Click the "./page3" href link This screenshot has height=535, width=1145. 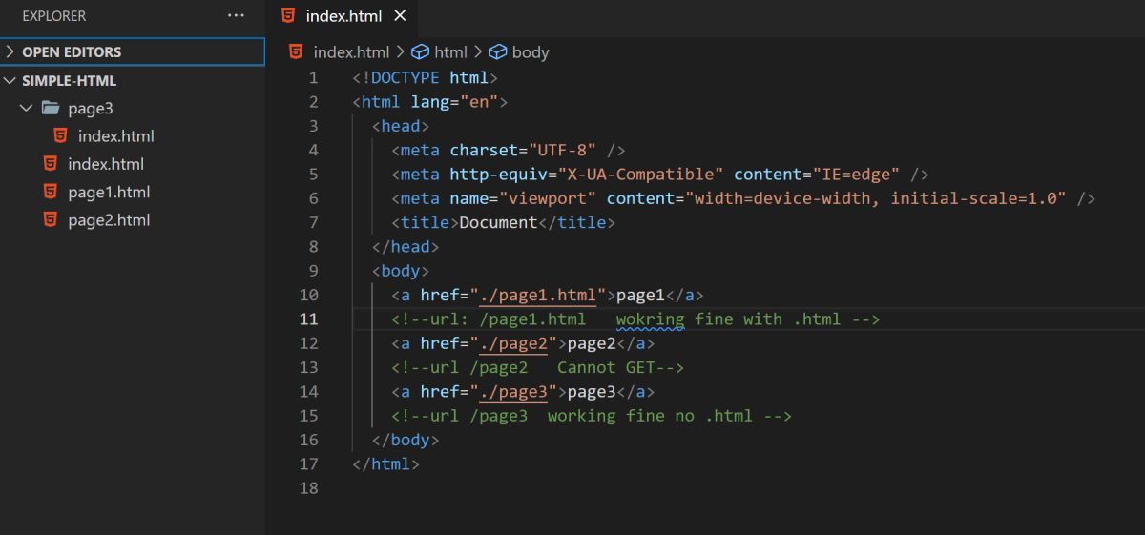(x=513, y=391)
